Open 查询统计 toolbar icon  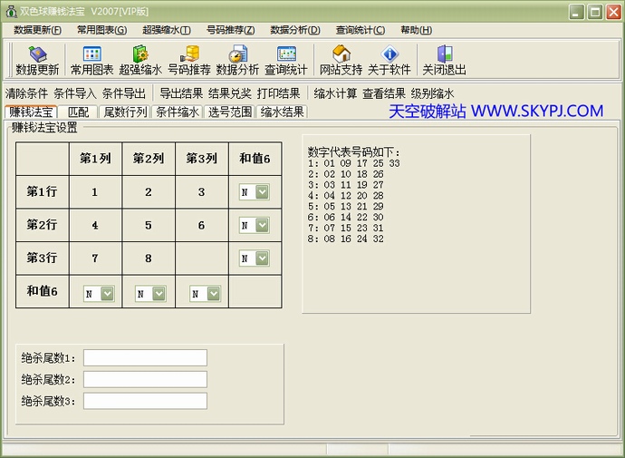(286, 60)
